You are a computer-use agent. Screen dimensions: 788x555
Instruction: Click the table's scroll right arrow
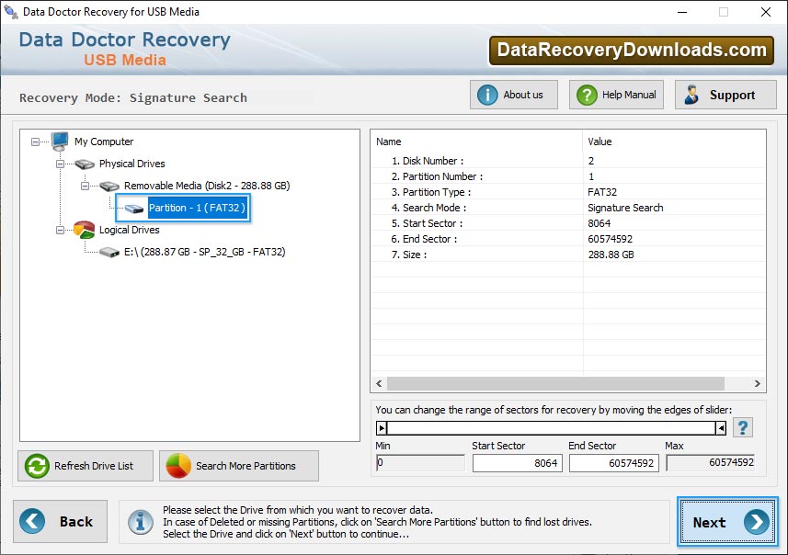757,384
